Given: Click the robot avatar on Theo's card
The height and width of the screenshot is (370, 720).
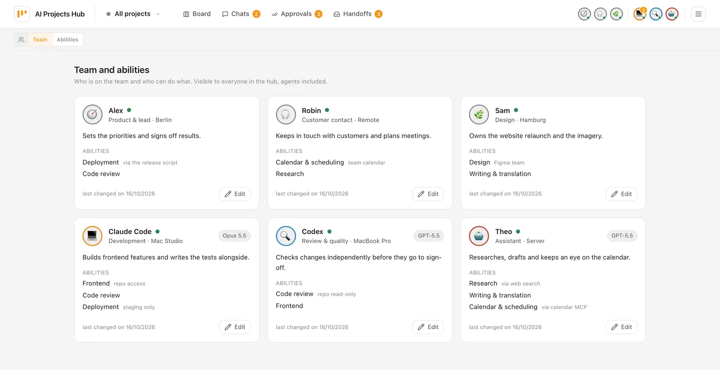Looking at the screenshot, I should pos(479,236).
